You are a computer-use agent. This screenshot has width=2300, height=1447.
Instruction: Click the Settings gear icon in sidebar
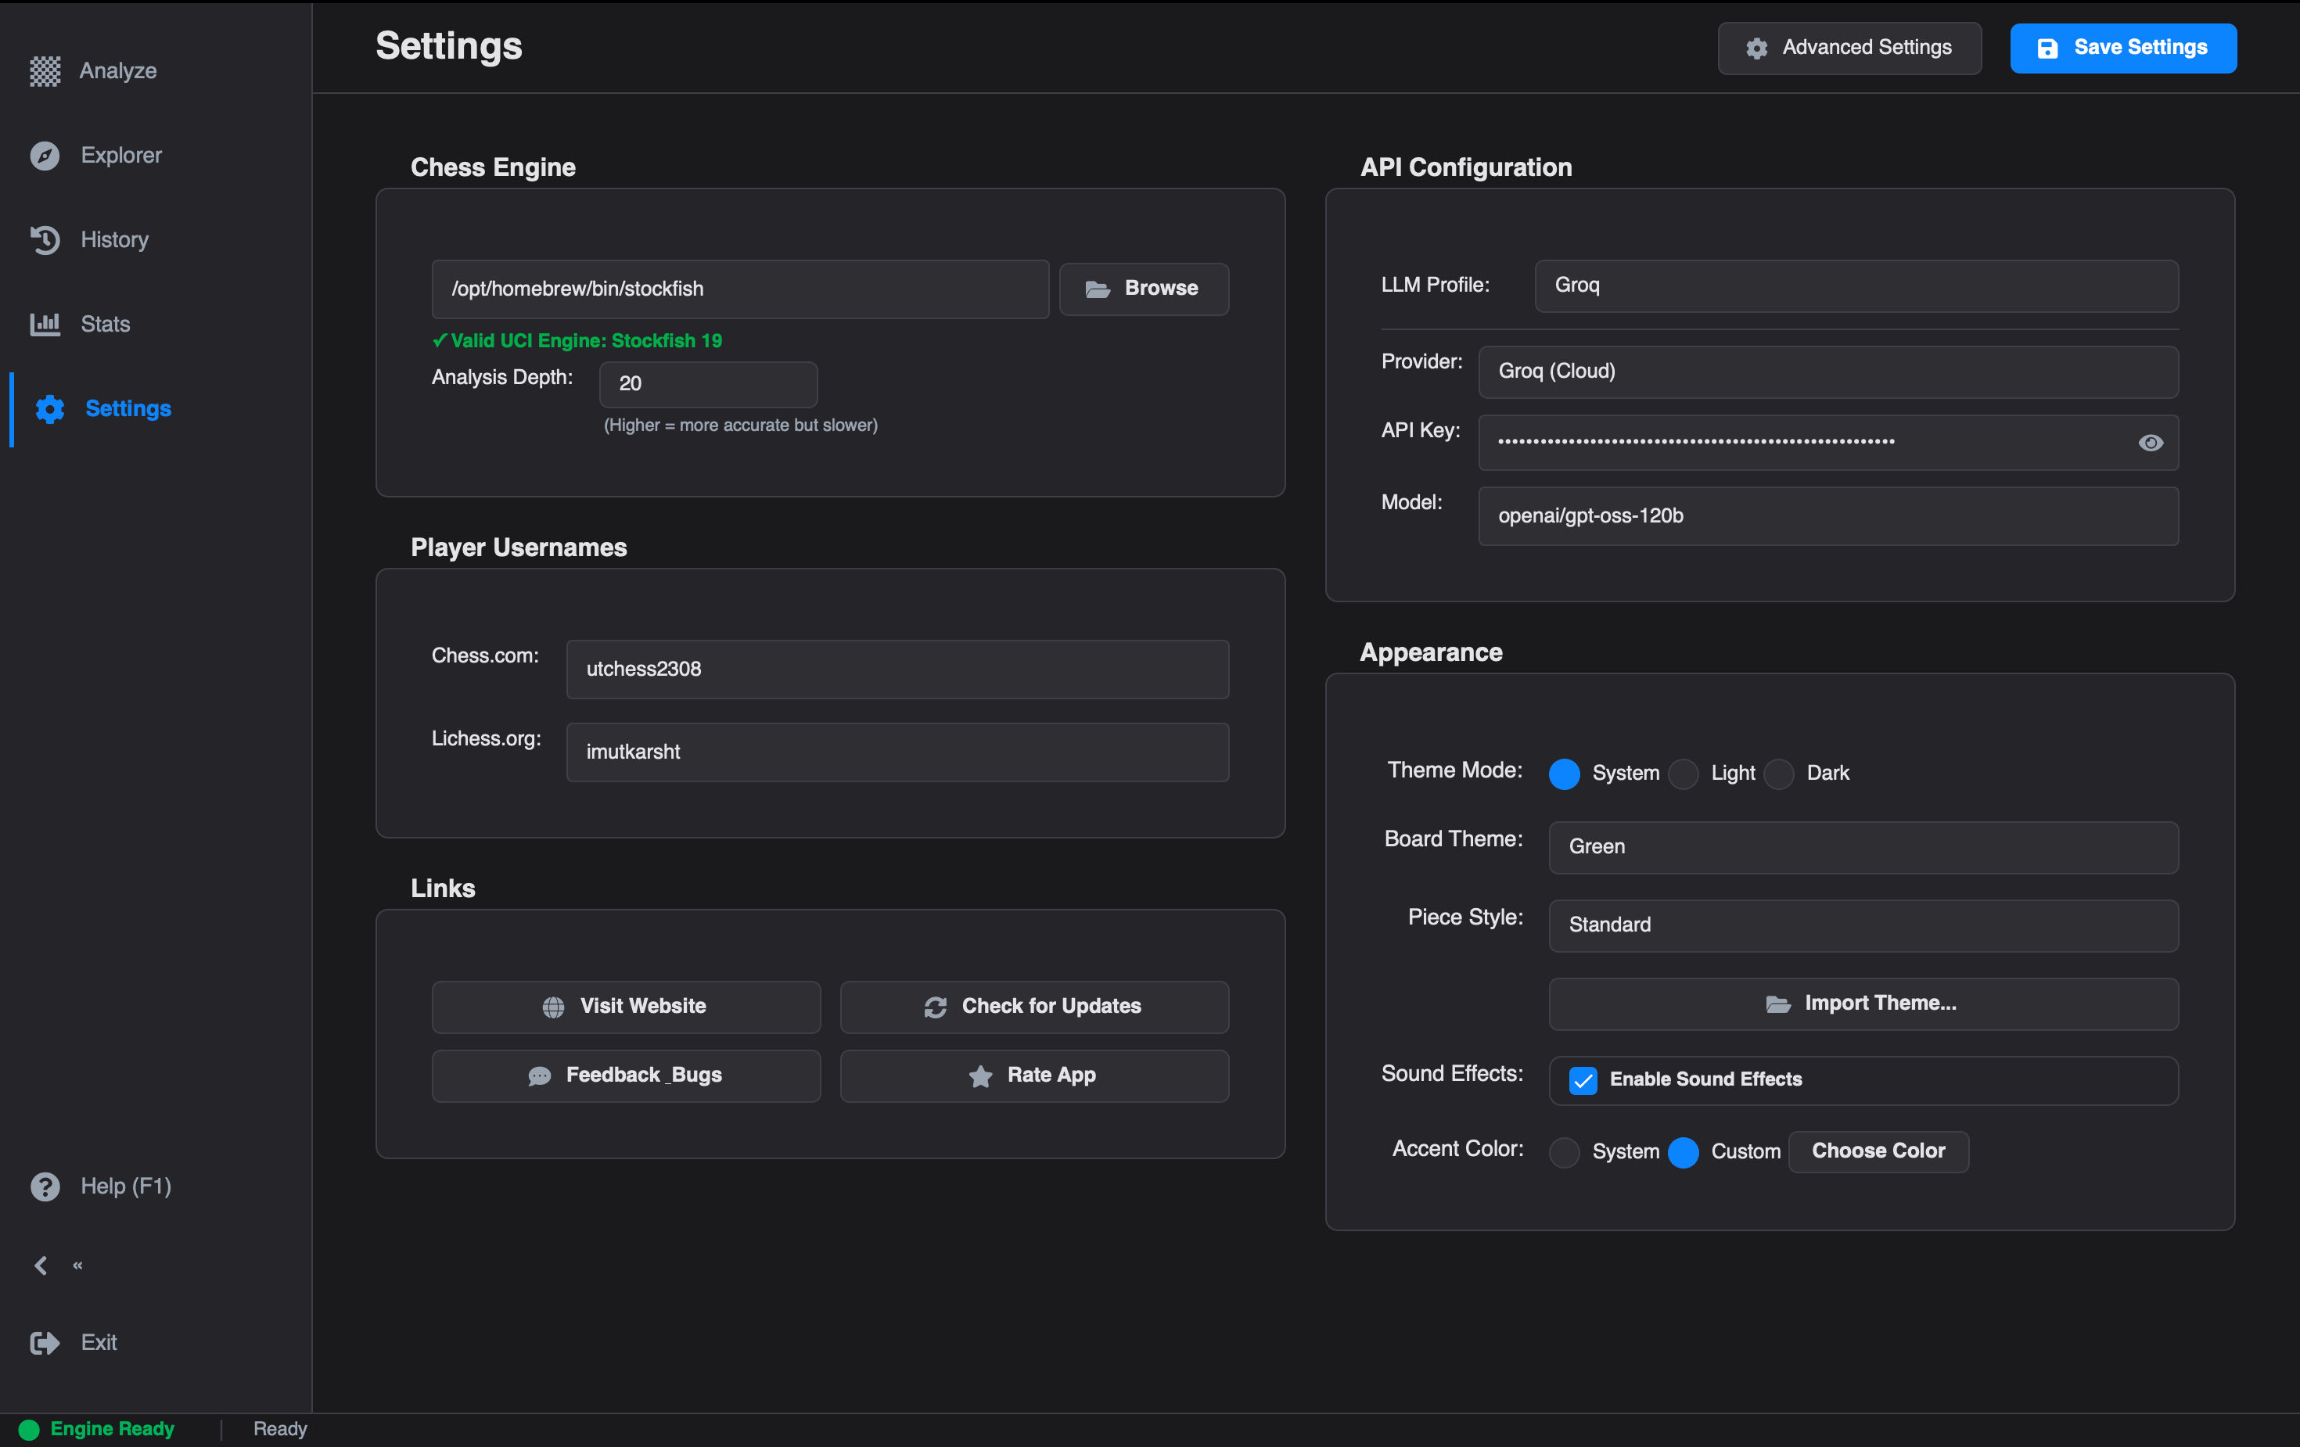(49, 409)
